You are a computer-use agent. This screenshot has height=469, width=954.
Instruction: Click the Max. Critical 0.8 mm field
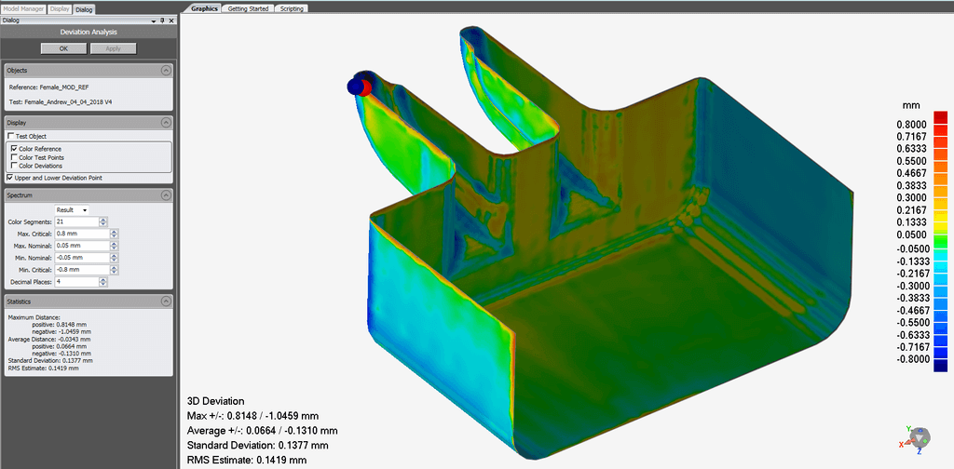(x=82, y=234)
